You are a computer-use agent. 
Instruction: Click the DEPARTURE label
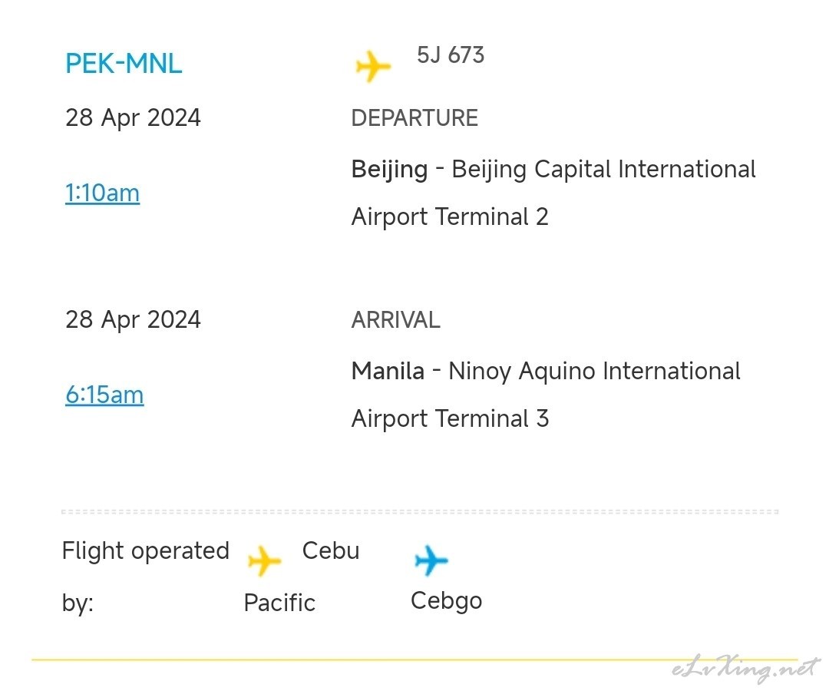[414, 118]
